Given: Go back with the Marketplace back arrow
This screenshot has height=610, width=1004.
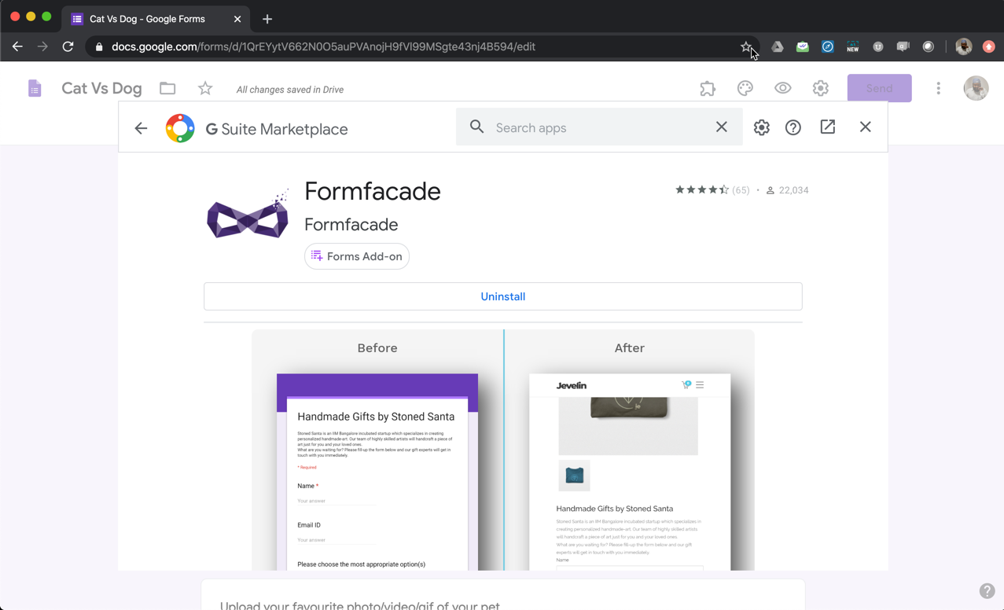Looking at the screenshot, I should tap(140, 127).
